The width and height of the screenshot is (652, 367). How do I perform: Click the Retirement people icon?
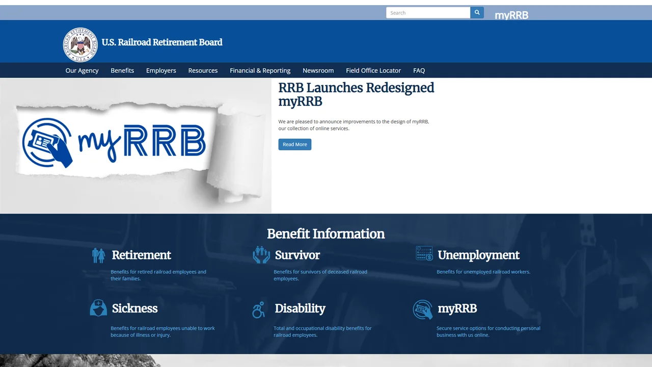pos(99,255)
